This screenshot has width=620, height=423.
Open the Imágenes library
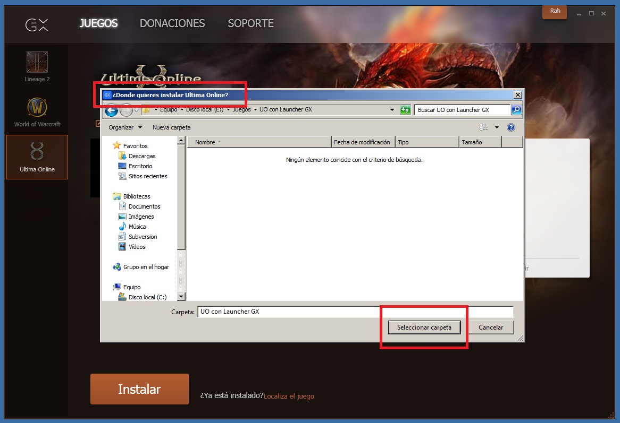click(141, 217)
